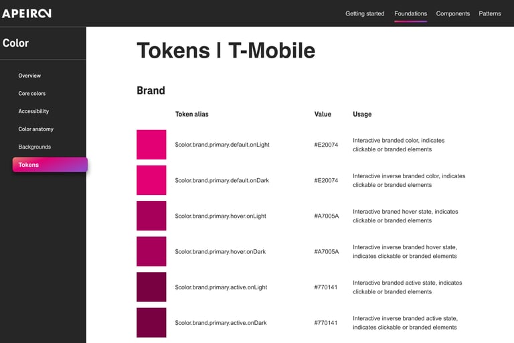Viewport: 514px width, 343px height.
Task: Click the primary.active.onLight dark swatch
Action: pos(151,287)
